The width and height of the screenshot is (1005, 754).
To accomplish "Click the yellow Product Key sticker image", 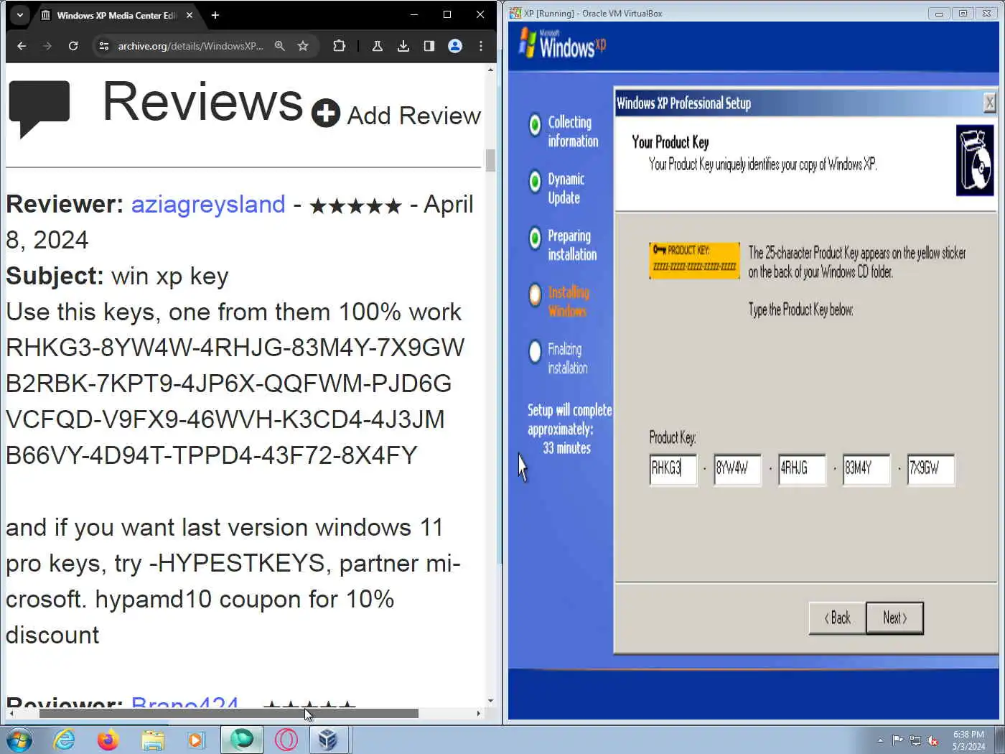I will point(694,261).
